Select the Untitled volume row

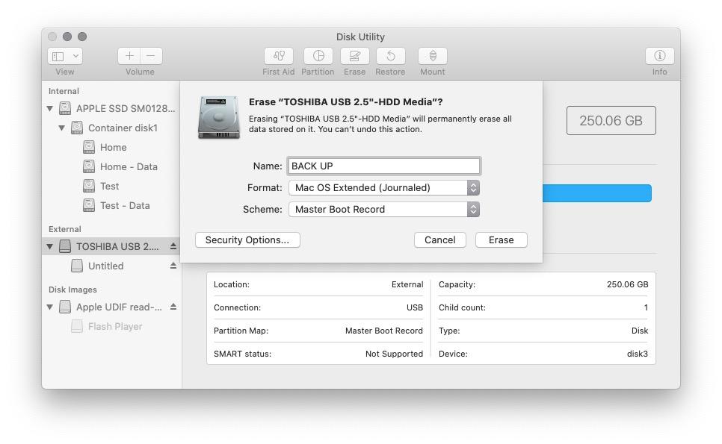(111, 266)
